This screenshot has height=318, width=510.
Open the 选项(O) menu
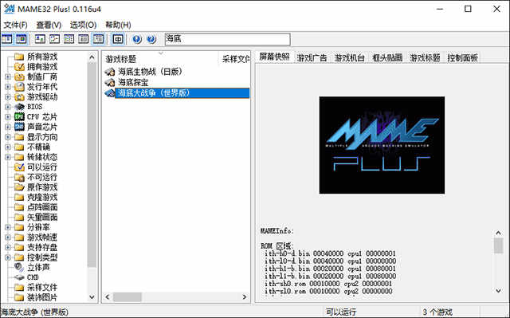83,25
